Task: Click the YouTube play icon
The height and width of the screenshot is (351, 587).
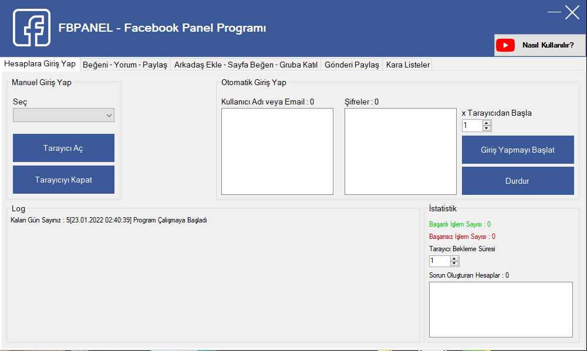Action: 505,45
